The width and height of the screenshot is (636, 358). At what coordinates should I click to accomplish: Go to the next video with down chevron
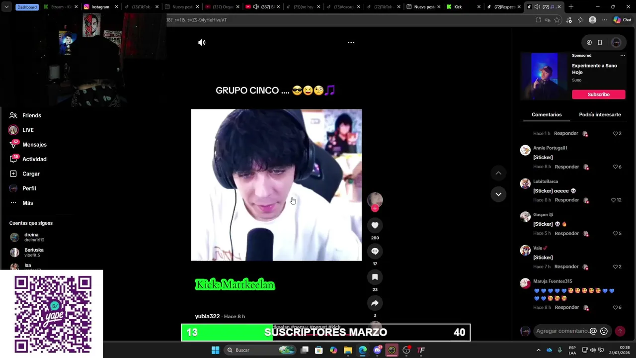(x=498, y=194)
